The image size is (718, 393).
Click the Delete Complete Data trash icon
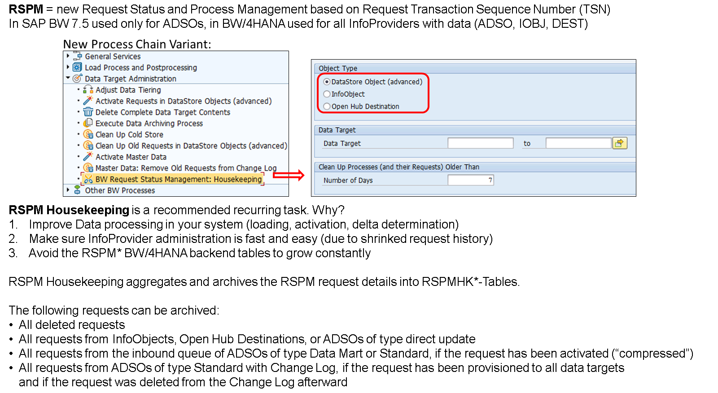[x=88, y=112]
